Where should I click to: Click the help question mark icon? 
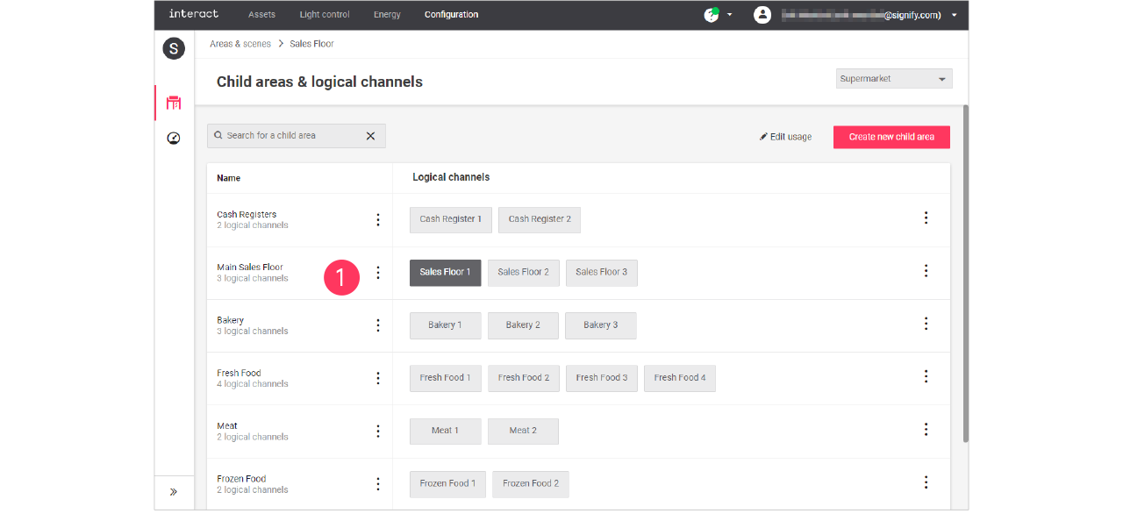tap(711, 15)
